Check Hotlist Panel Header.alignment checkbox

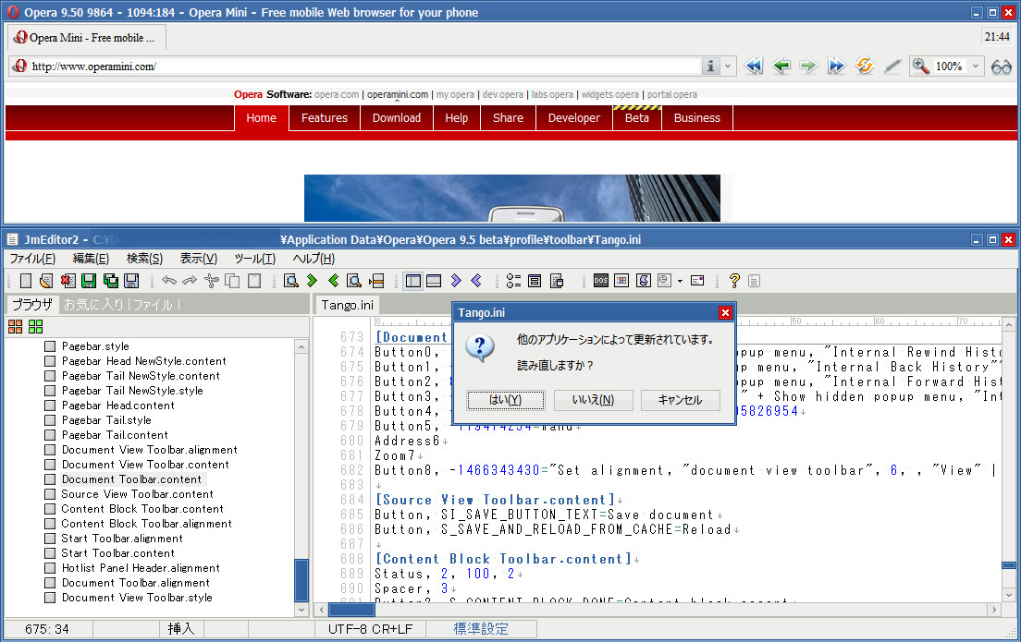click(50, 568)
